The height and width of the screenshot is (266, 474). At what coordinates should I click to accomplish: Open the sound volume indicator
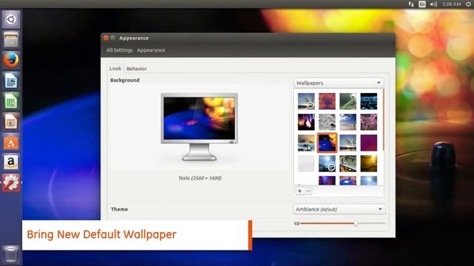pyautogui.click(x=433, y=4)
